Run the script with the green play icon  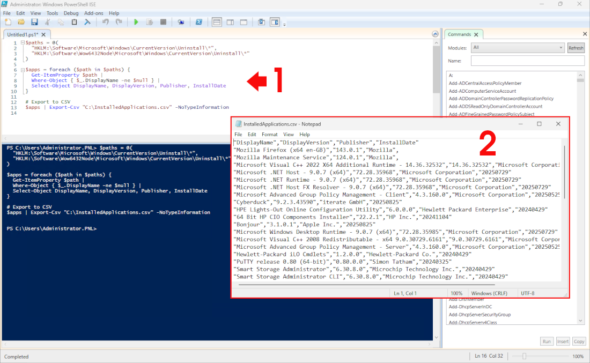point(136,22)
